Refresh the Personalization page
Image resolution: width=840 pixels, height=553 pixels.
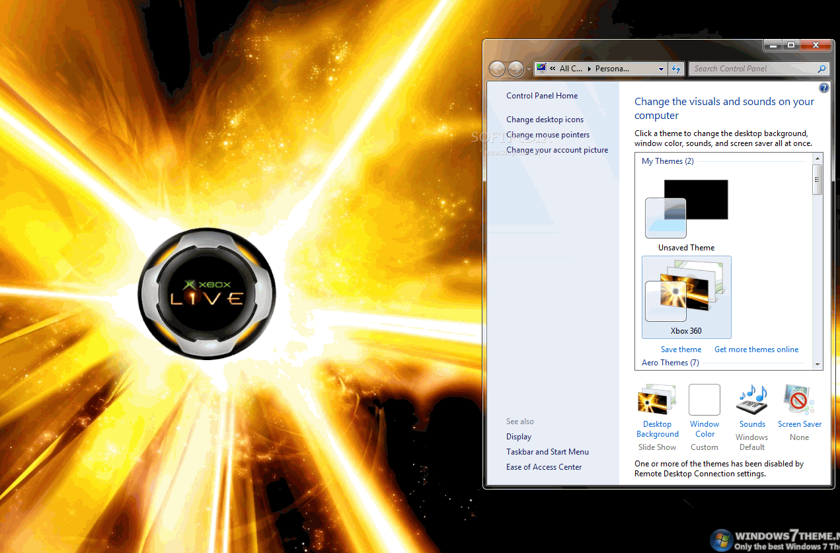(x=676, y=69)
